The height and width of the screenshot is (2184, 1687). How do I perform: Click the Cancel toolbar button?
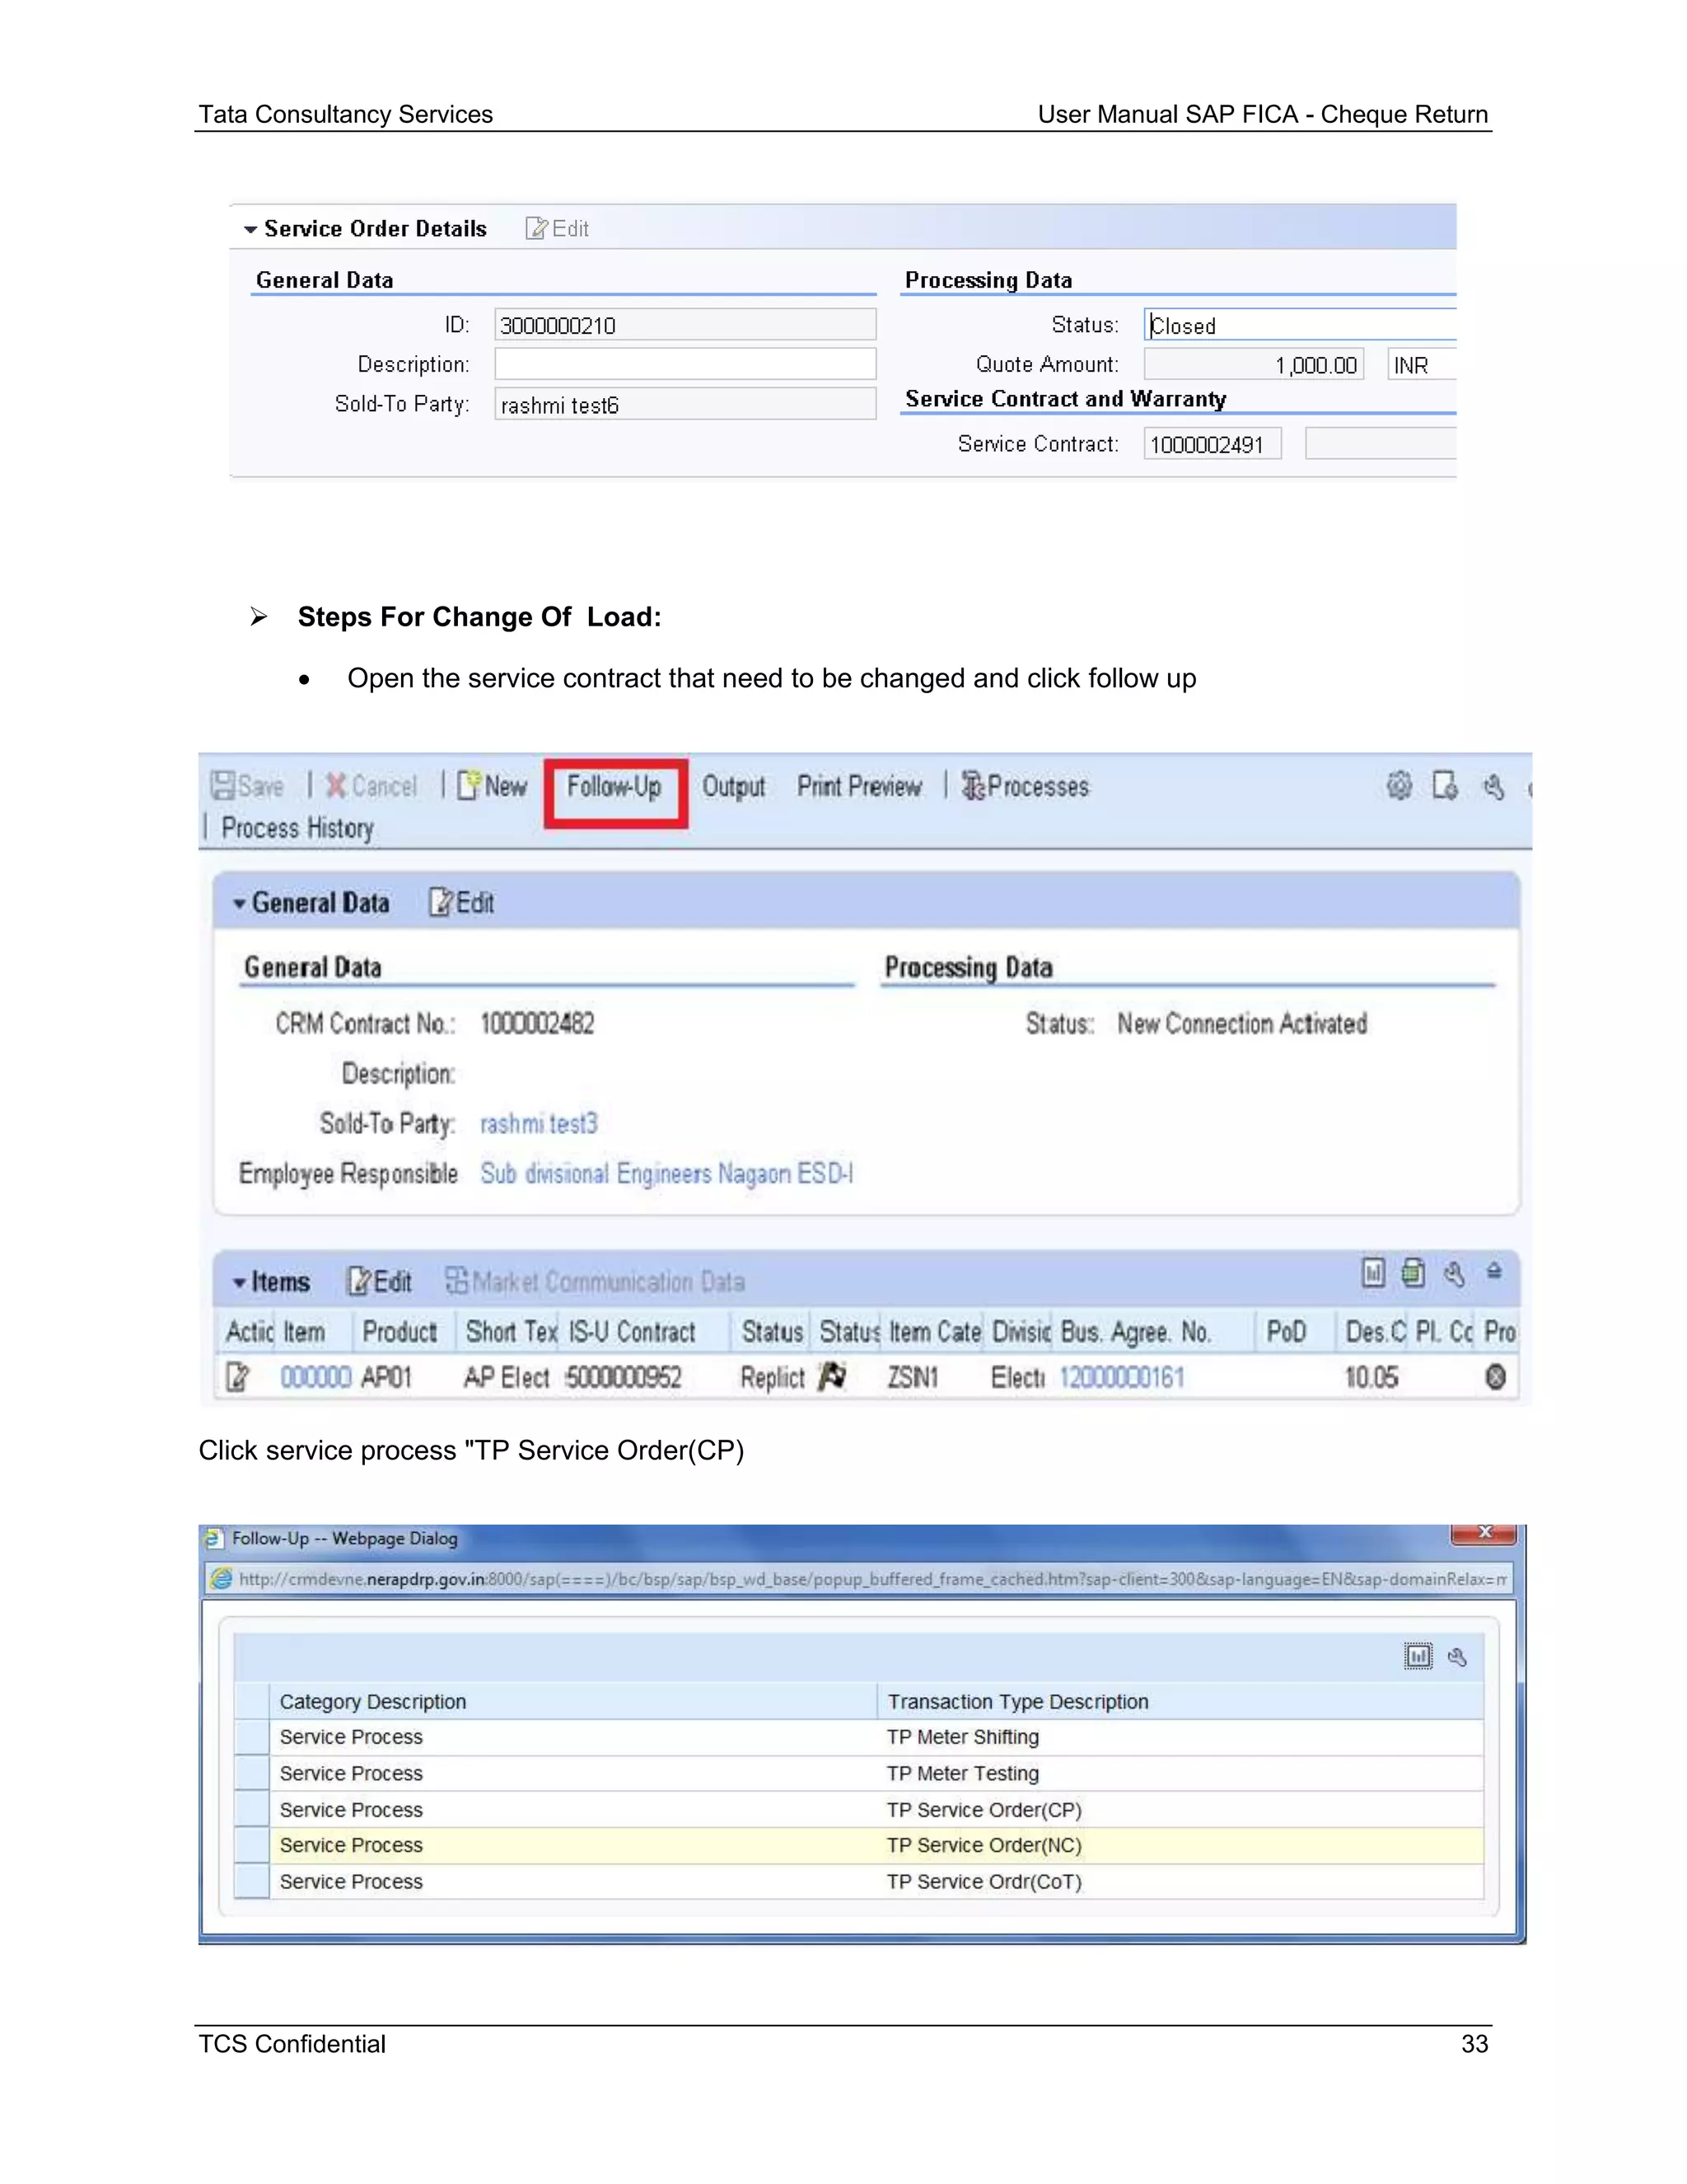(x=371, y=786)
